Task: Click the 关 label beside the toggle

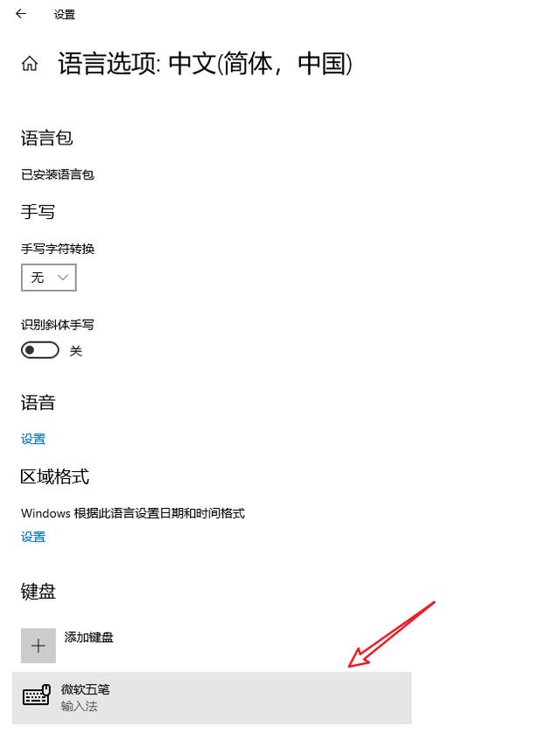Action: click(76, 350)
